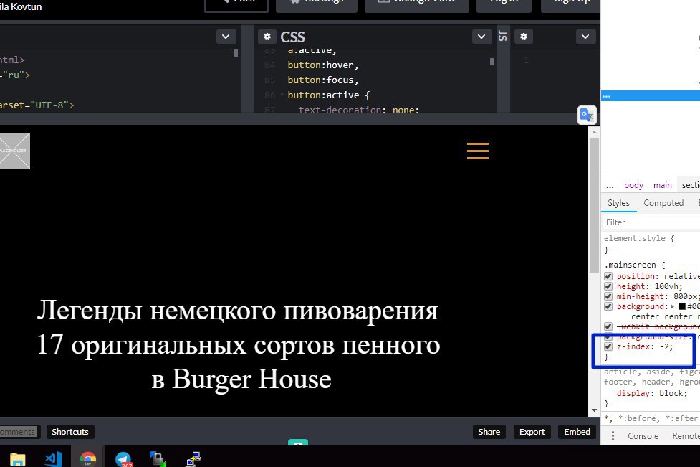
Task: Open the CSS editor settings gear
Action: (x=267, y=37)
